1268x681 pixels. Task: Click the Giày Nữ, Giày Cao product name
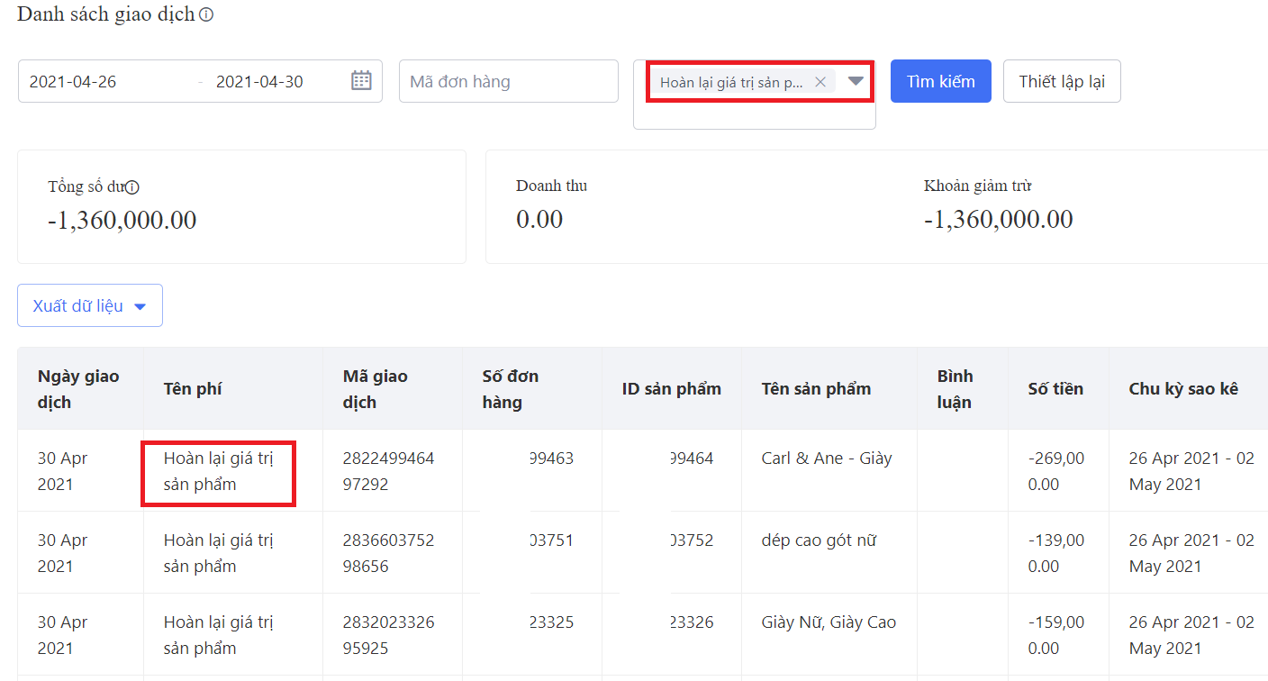(829, 622)
